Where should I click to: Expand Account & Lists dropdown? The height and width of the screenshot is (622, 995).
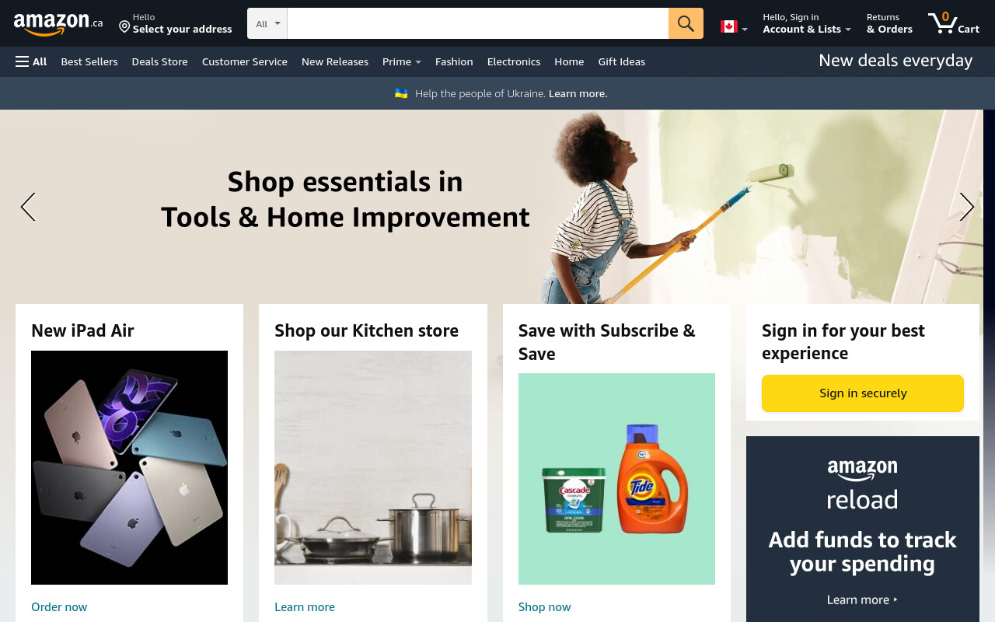pos(807,23)
